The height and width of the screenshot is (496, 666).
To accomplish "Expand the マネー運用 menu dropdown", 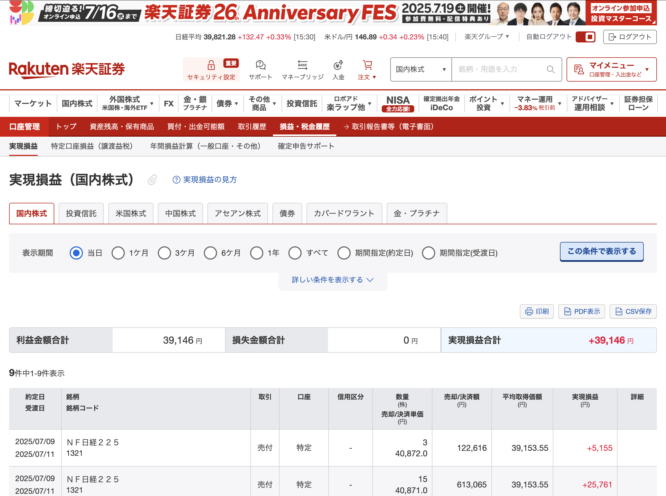I will click(538, 103).
